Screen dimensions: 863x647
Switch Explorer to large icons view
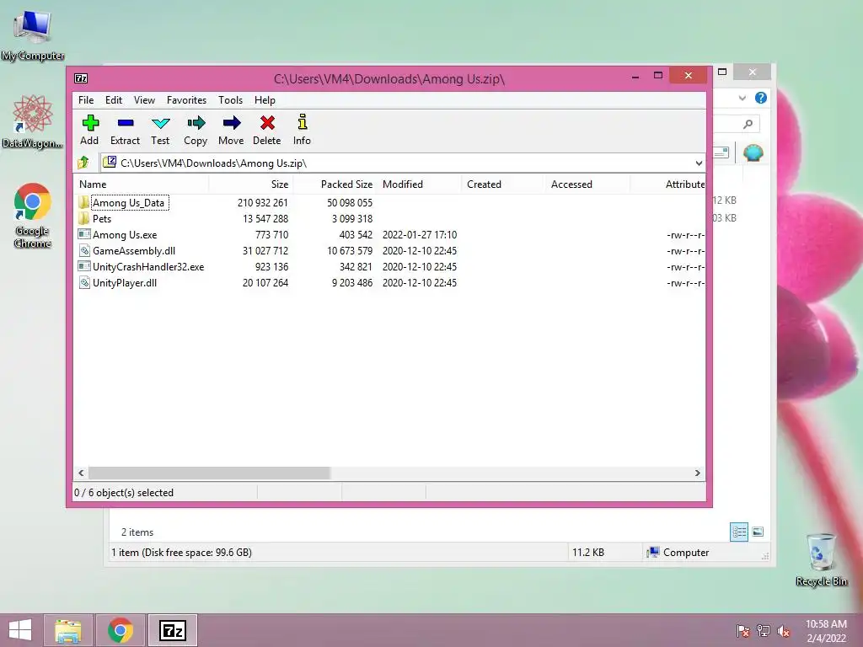tap(758, 532)
